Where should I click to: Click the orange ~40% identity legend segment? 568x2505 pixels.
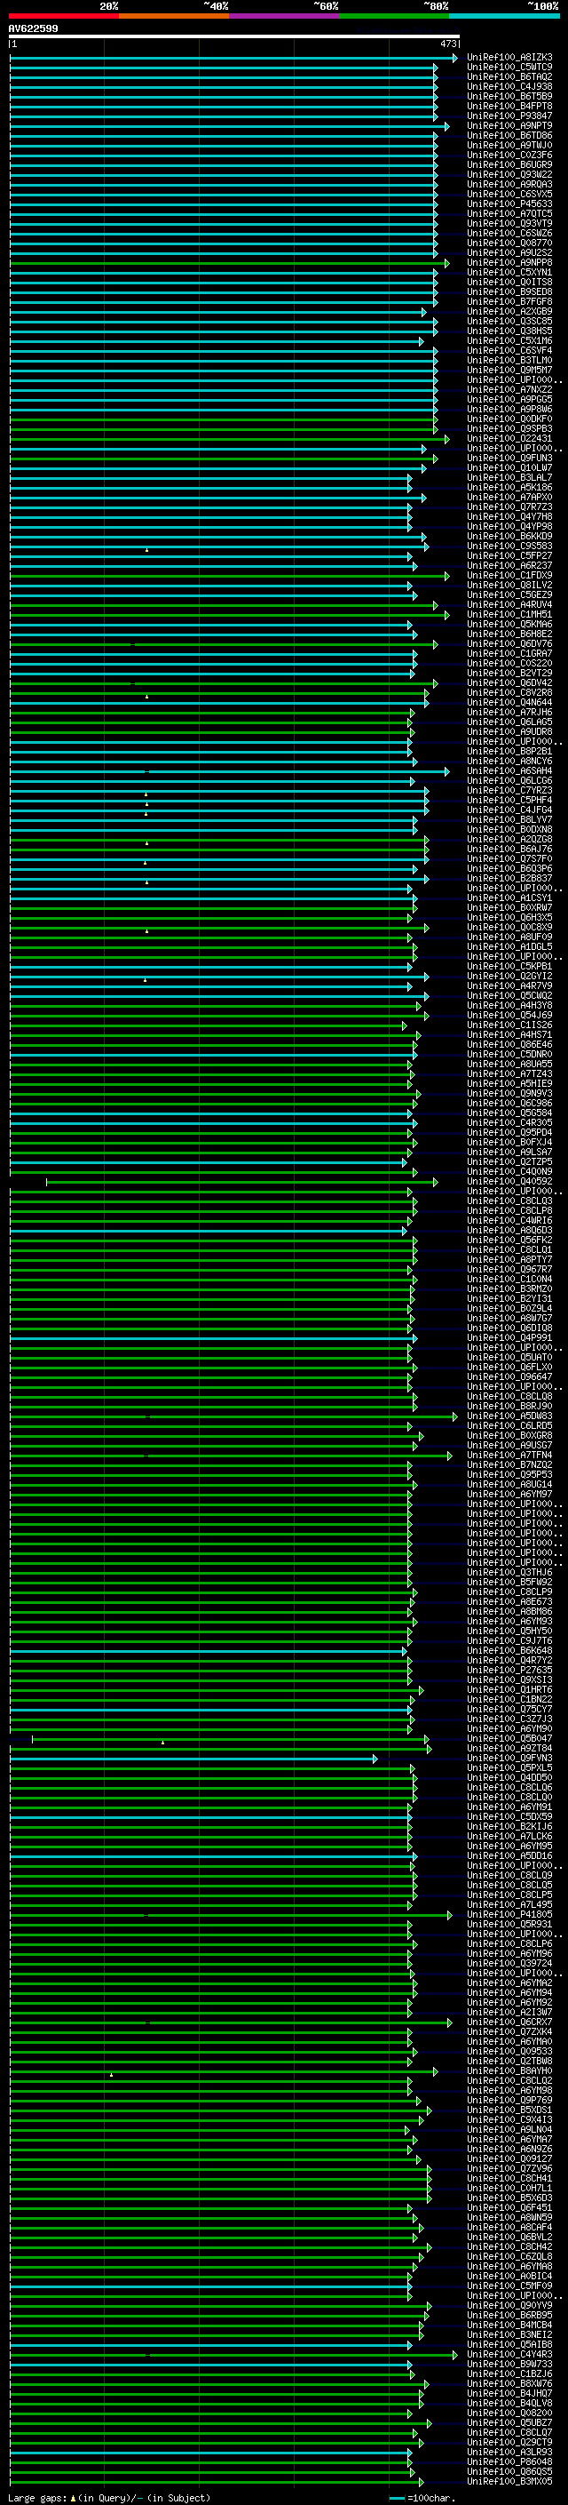pyautogui.click(x=174, y=16)
